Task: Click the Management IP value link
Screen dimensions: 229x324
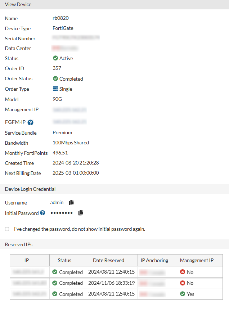Action: 69,109
